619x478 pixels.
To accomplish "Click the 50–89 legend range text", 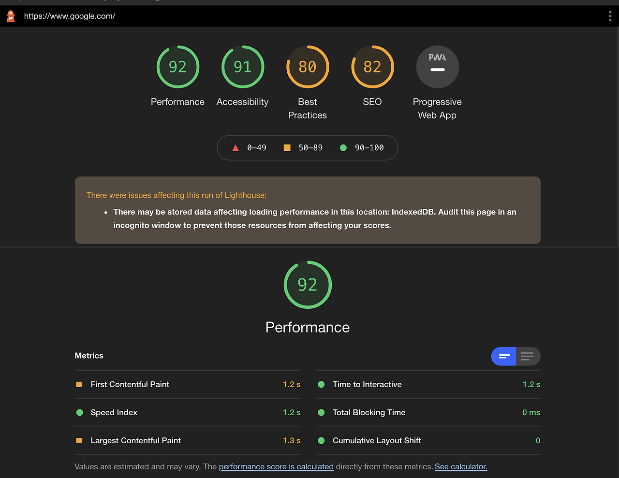I will (310, 148).
